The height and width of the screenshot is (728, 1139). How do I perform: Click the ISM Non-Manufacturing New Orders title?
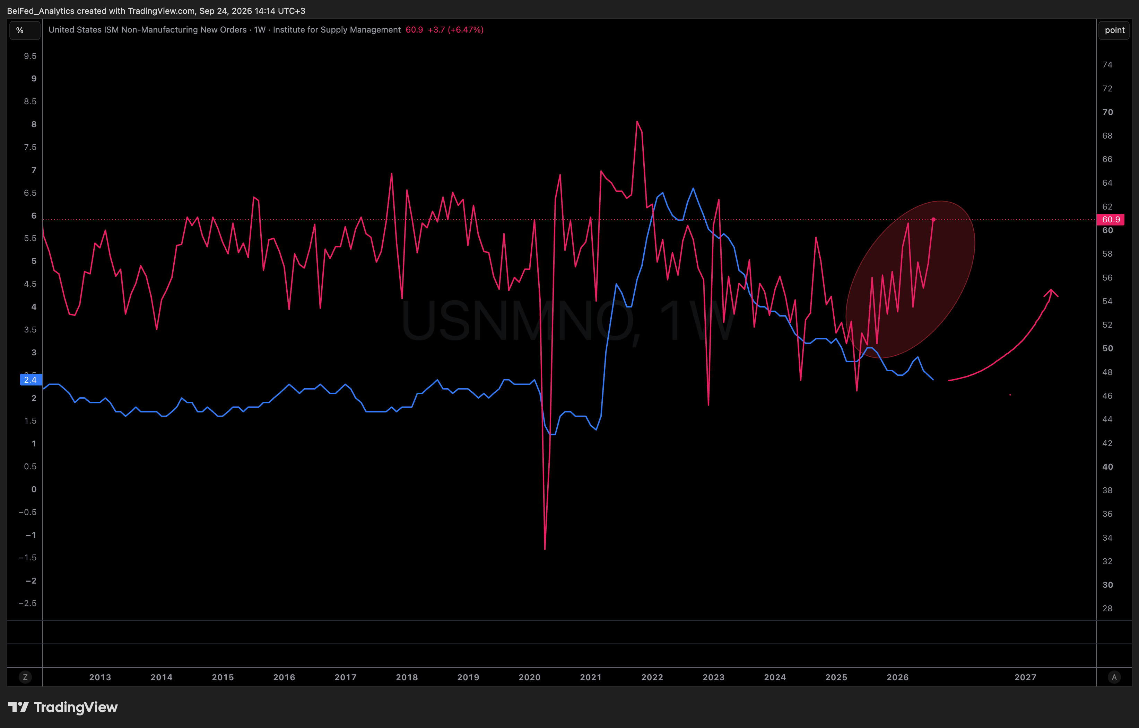point(225,30)
